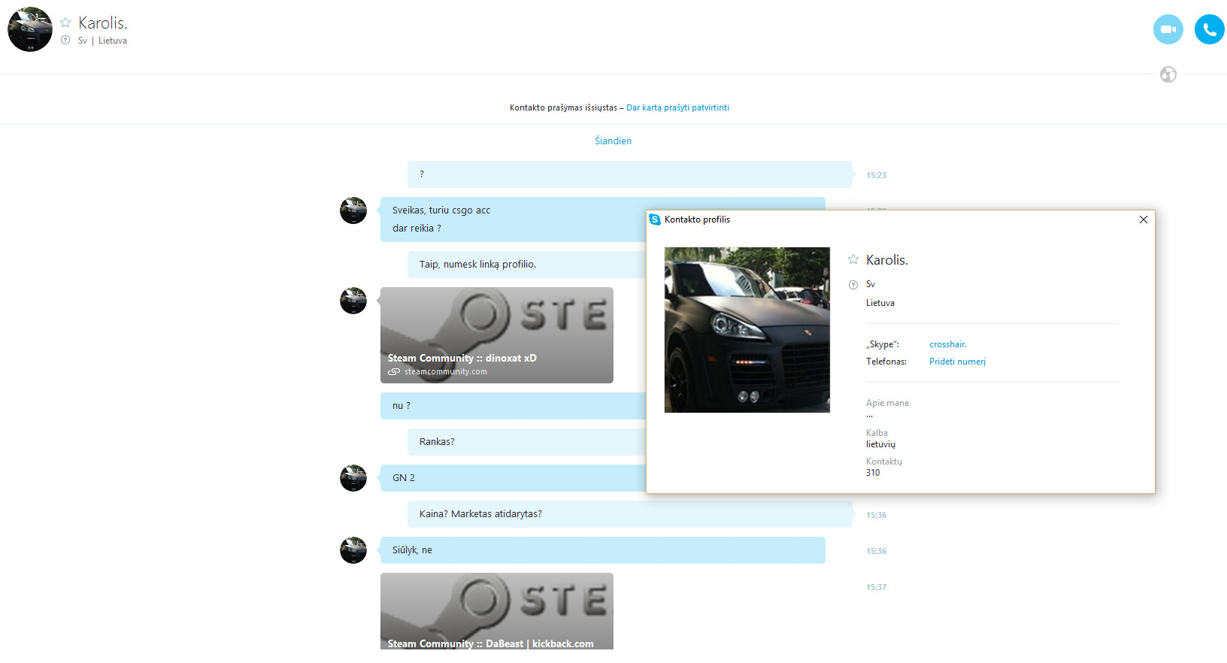Close the Kontakto profilis dialog
Screen dimensions: 1227x663
click(1143, 219)
